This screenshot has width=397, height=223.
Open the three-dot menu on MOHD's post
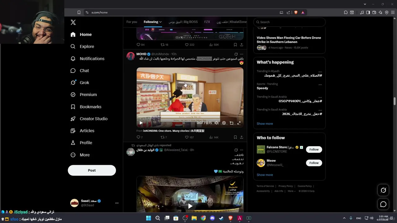(x=242, y=54)
